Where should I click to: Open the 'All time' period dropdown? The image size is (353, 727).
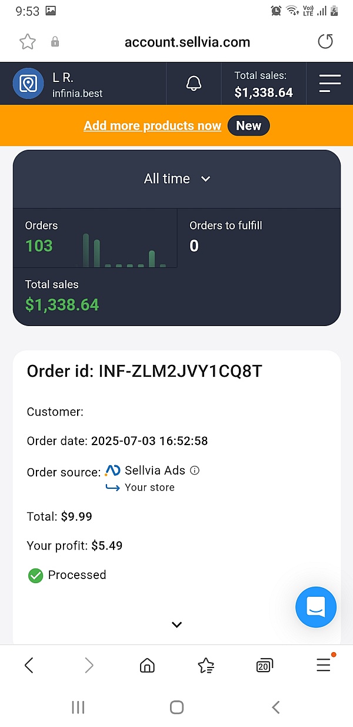tap(176, 179)
